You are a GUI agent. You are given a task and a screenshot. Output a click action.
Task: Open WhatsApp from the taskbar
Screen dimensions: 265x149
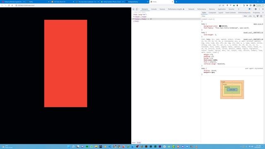tap(92, 147)
